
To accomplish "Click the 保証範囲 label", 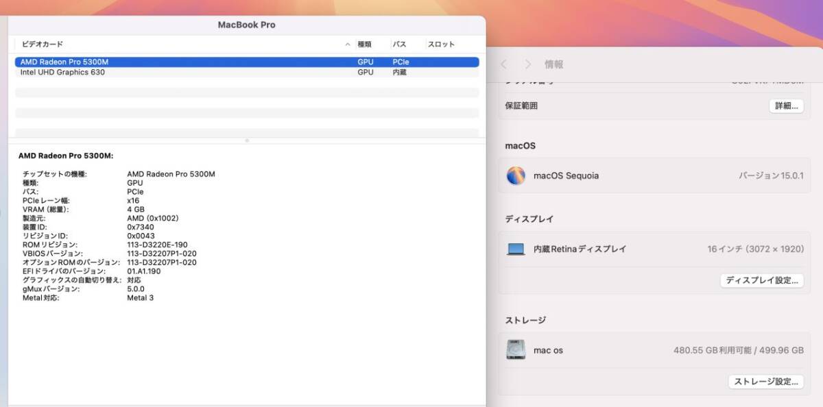I will (521, 106).
